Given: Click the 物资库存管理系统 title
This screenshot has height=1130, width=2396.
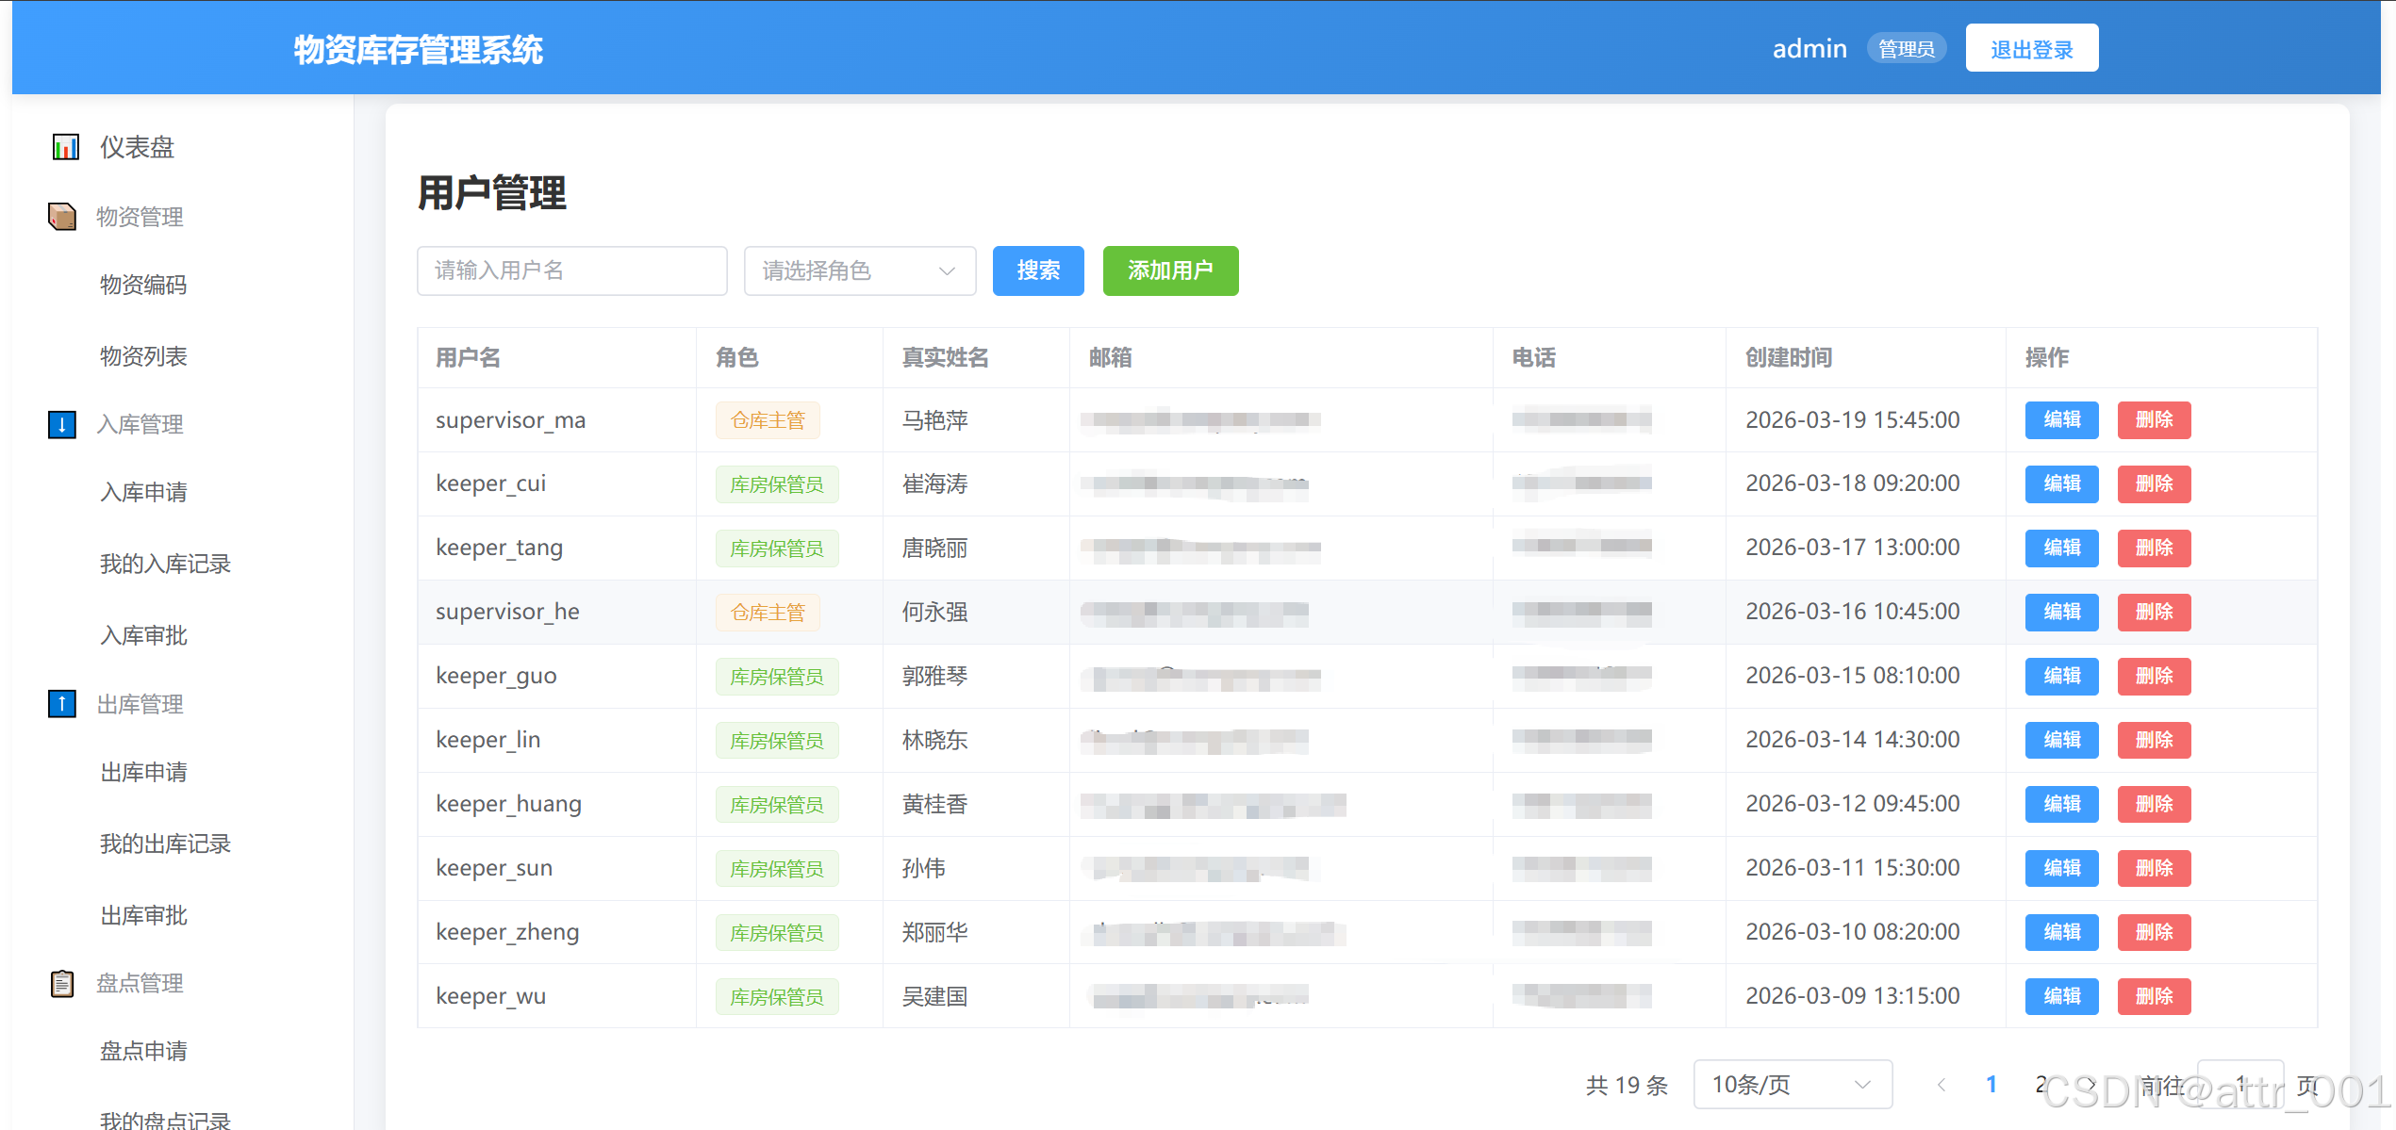Looking at the screenshot, I should coord(418,50).
